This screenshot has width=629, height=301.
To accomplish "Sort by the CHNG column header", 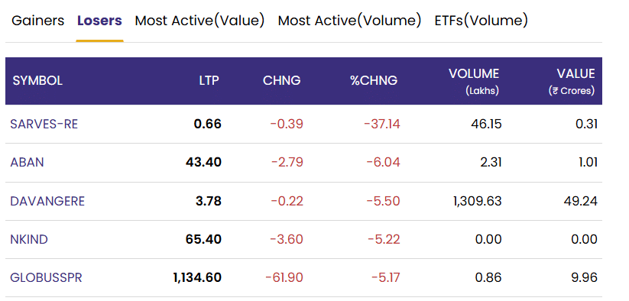I will point(281,80).
